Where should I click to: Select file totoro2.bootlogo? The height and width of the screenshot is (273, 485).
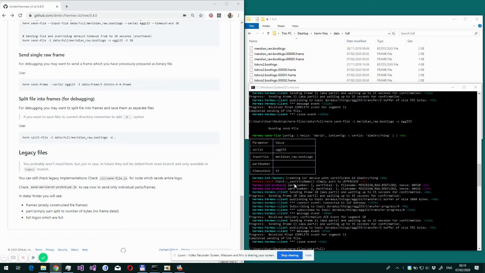[x=266, y=64]
